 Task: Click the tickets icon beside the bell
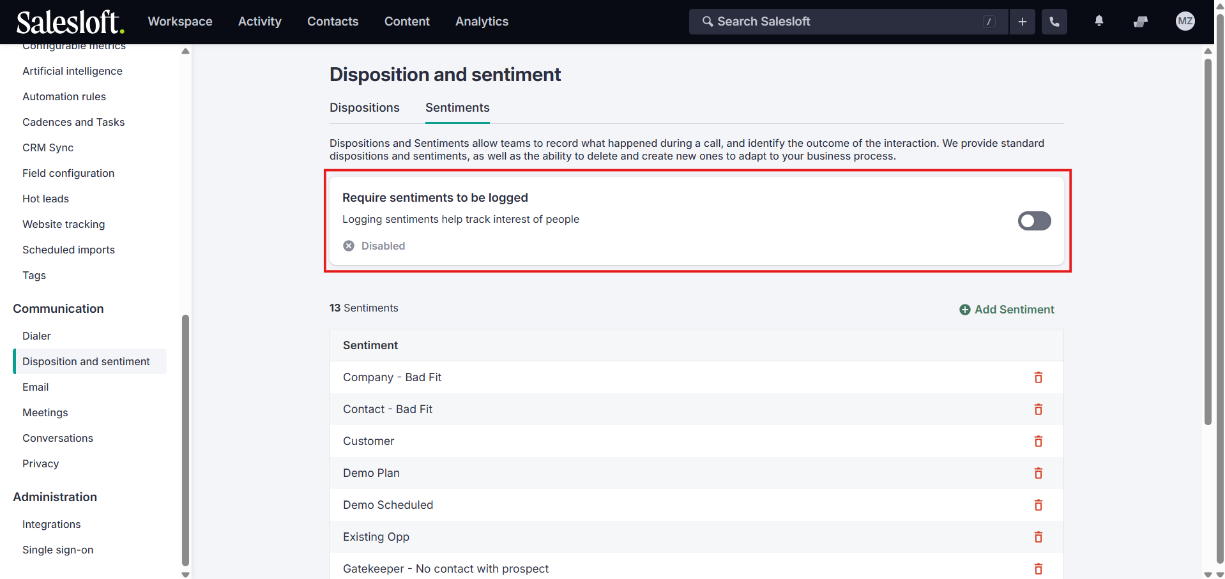click(x=1141, y=22)
